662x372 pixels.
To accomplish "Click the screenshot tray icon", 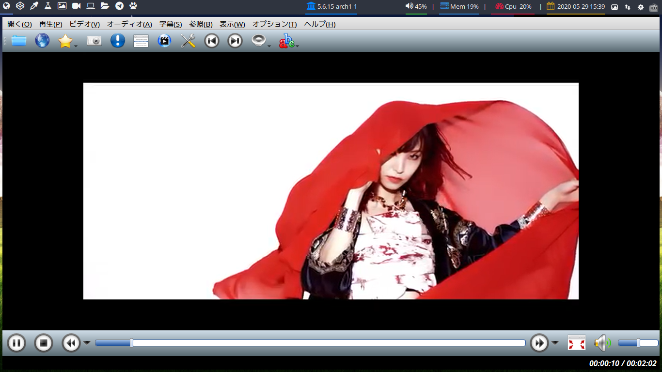I will 615,7.
